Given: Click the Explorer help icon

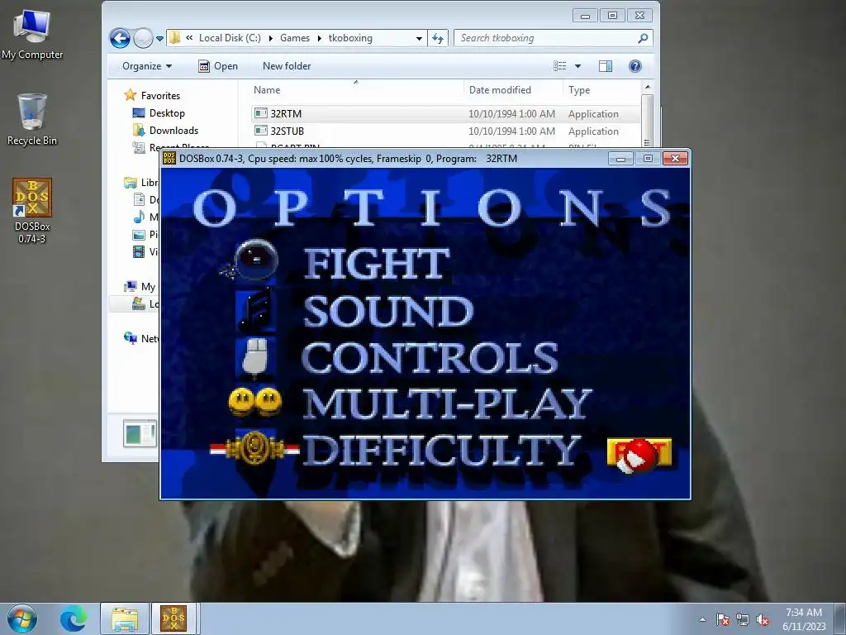Looking at the screenshot, I should coord(635,66).
